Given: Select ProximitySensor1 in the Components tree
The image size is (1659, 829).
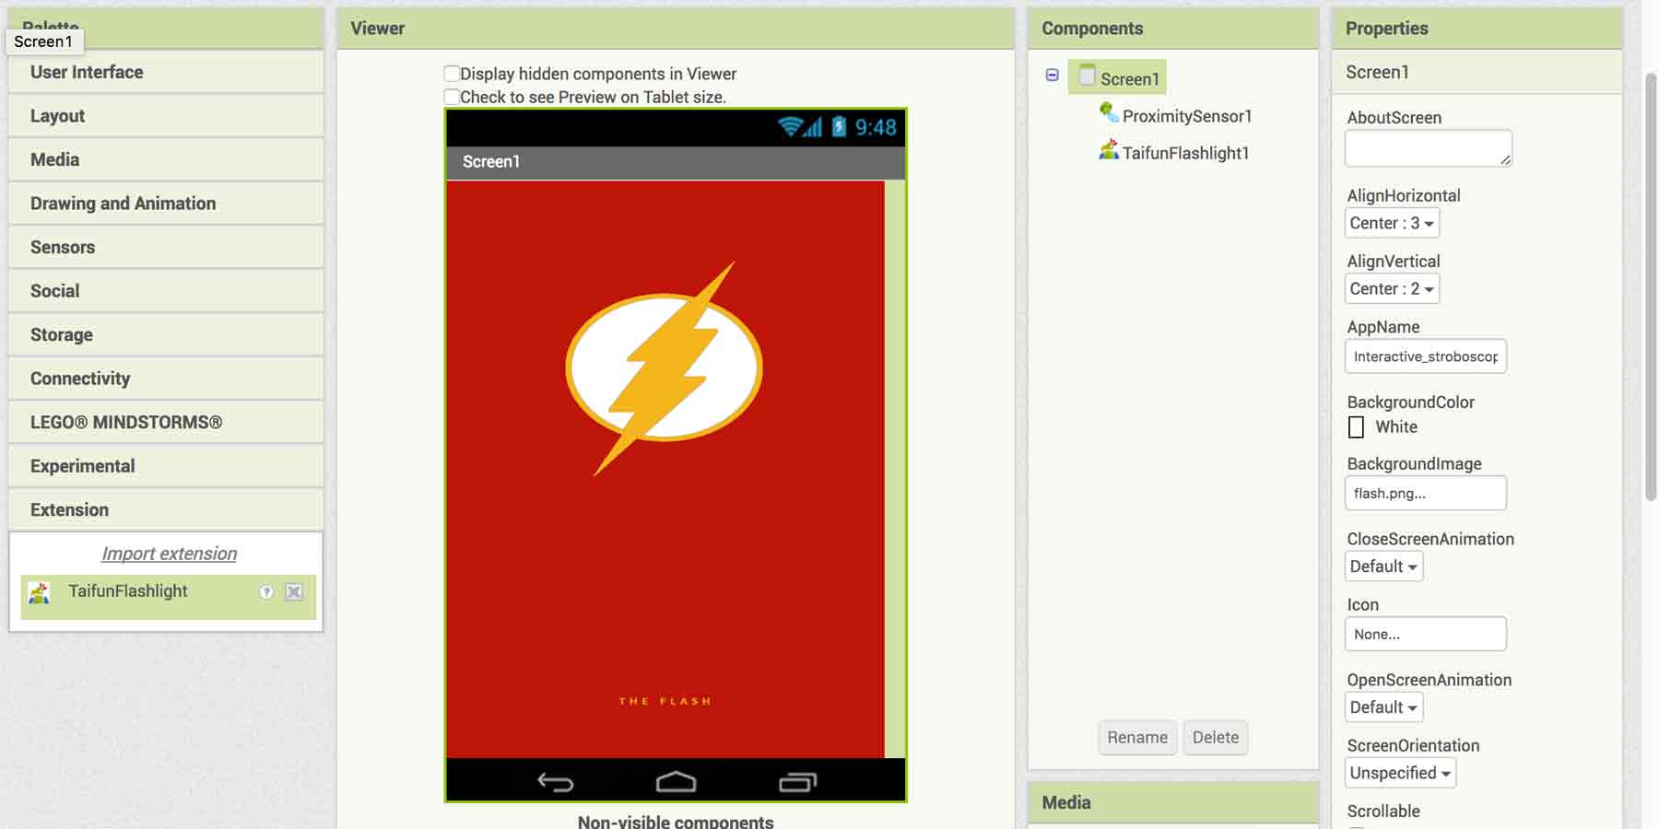Looking at the screenshot, I should click(1187, 116).
